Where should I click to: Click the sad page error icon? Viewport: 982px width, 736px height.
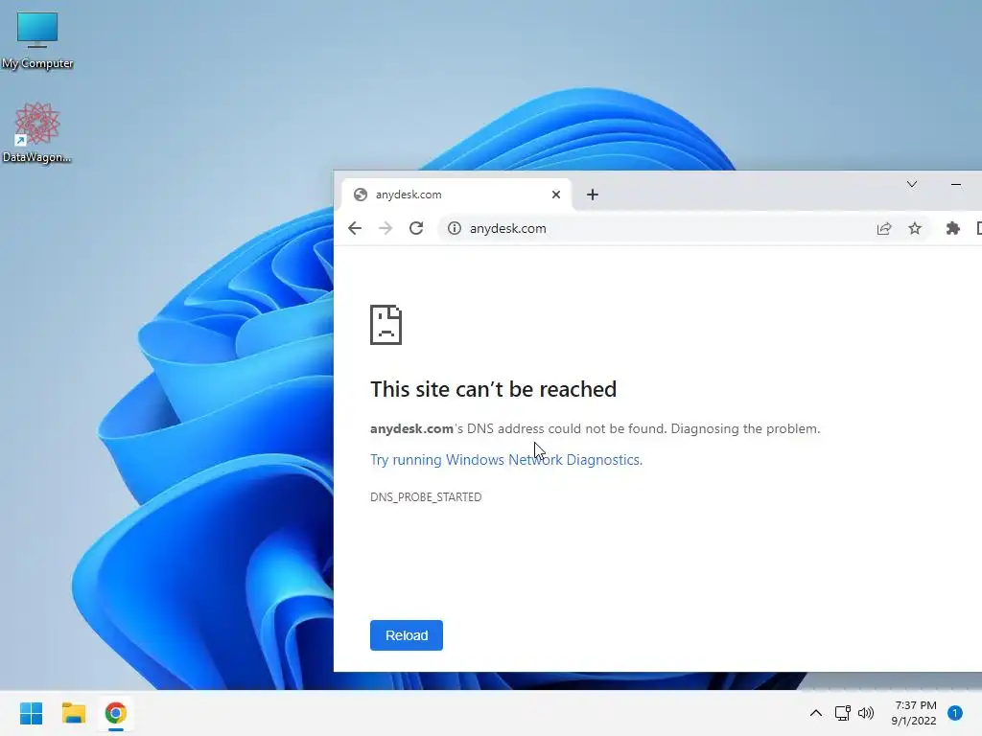point(386,325)
